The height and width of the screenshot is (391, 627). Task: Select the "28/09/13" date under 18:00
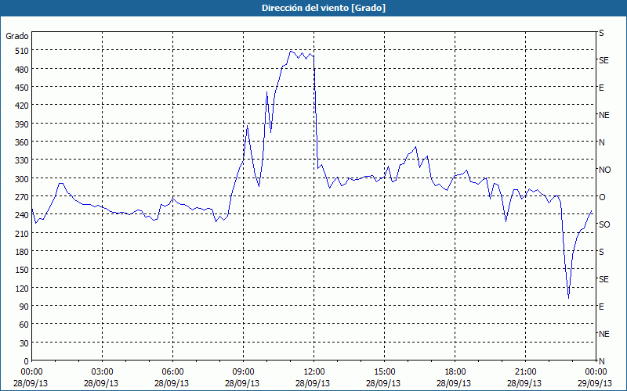tap(454, 383)
